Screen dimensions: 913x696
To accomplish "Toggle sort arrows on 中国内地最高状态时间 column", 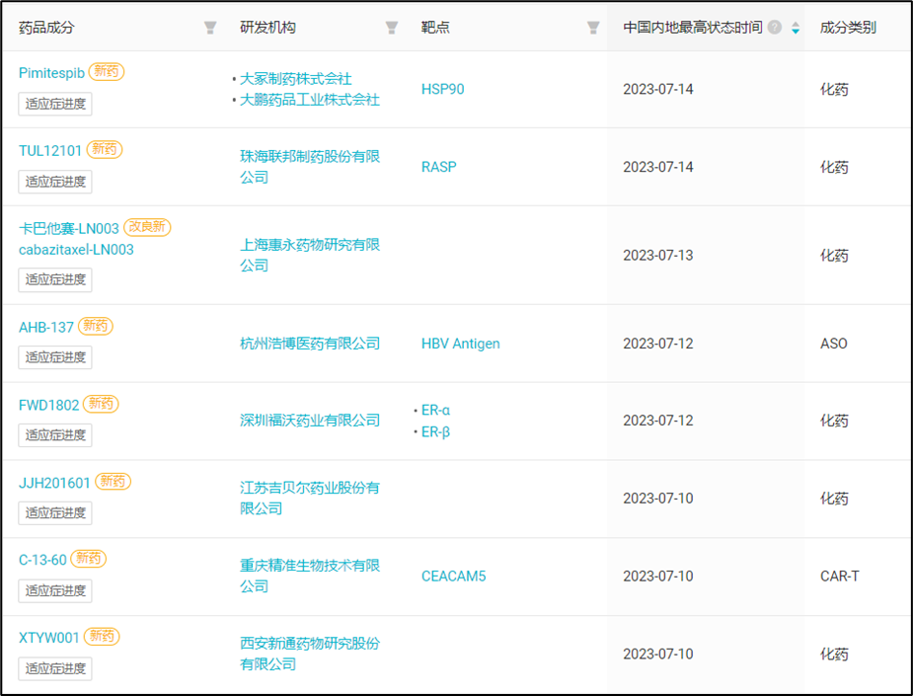I will click(796, 28).
